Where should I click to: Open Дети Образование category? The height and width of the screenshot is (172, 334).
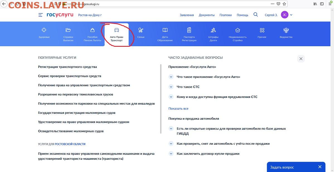coord(165,35)
